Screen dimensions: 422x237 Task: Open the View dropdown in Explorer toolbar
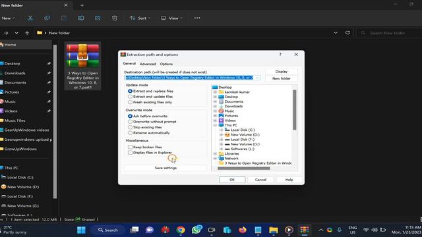pos(171,18)
